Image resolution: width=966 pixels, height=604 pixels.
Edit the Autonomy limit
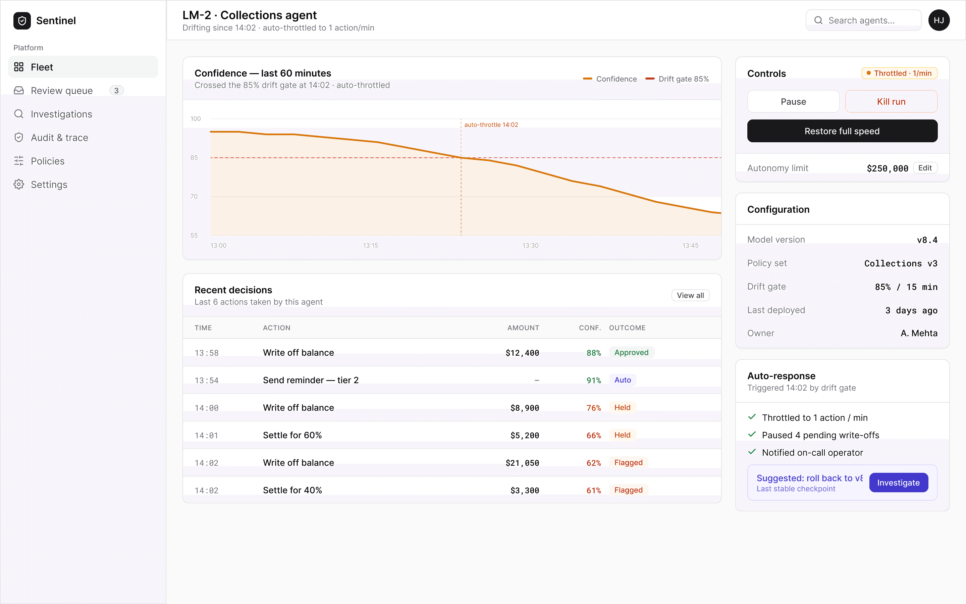[x=925, y=168]
